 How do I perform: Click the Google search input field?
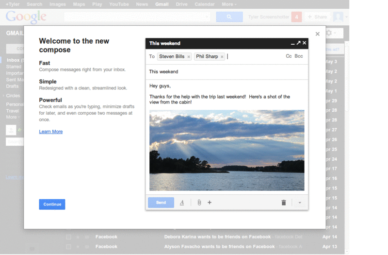(x=137, y=17)
